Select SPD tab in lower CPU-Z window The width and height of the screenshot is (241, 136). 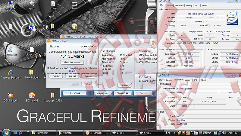195,80
